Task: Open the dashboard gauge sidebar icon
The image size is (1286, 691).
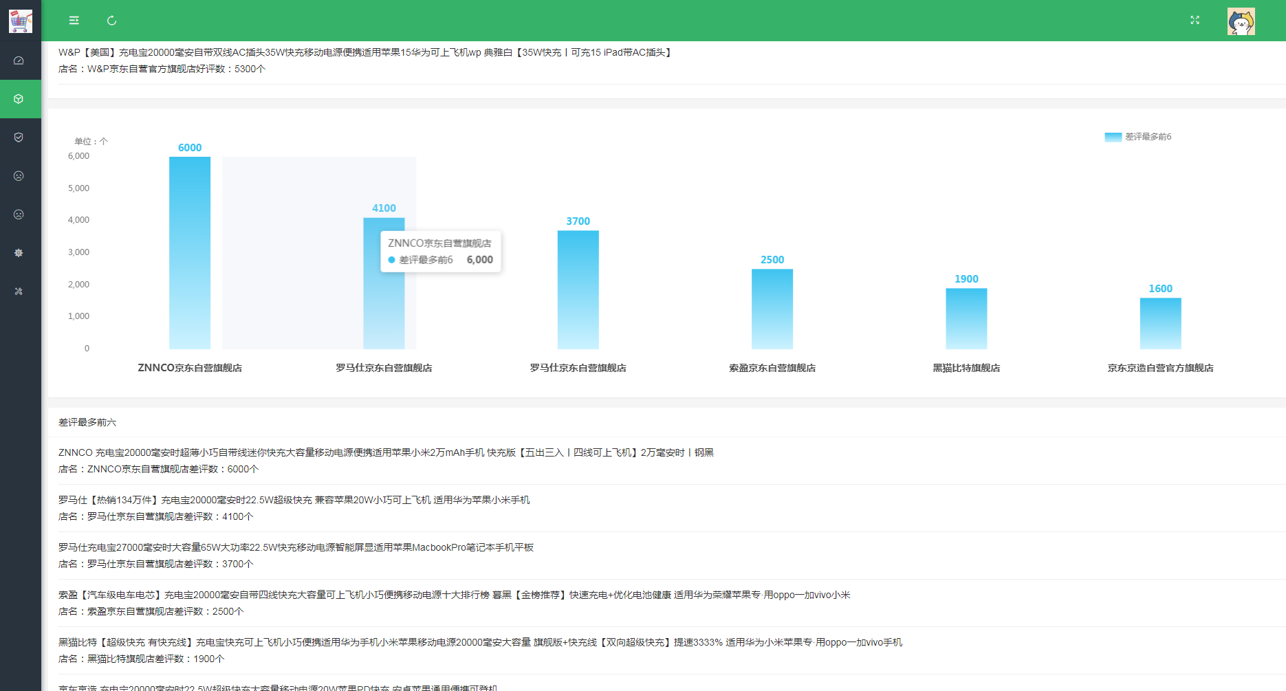Action: click(x=19, y=61)
